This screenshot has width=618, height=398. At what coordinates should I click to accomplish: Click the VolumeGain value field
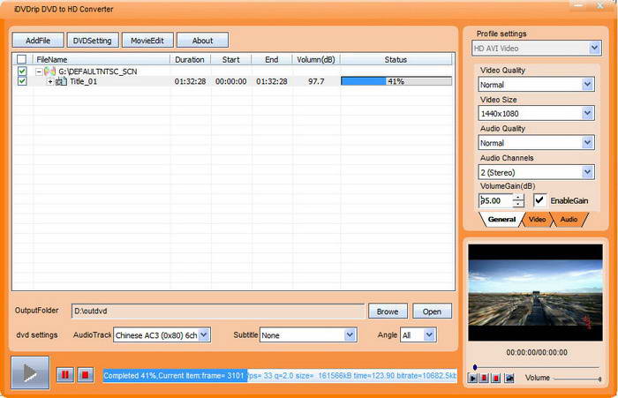point(496,200)
